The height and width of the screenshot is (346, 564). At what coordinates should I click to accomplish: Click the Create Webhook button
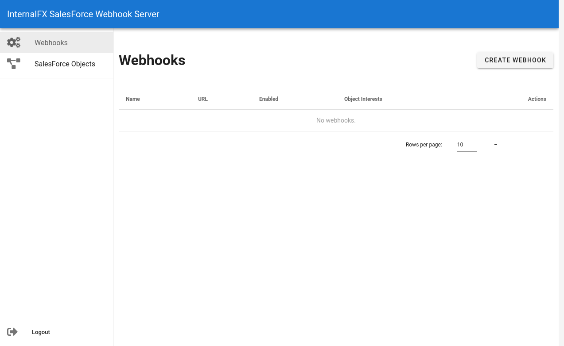[515, 60]
